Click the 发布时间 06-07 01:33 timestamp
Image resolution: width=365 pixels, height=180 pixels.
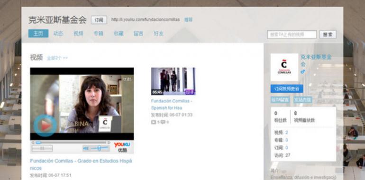(x=172, y=115)
